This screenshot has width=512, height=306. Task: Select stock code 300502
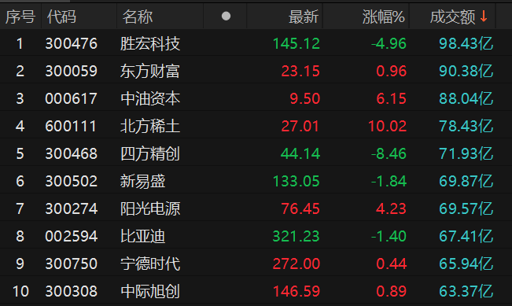72,181
